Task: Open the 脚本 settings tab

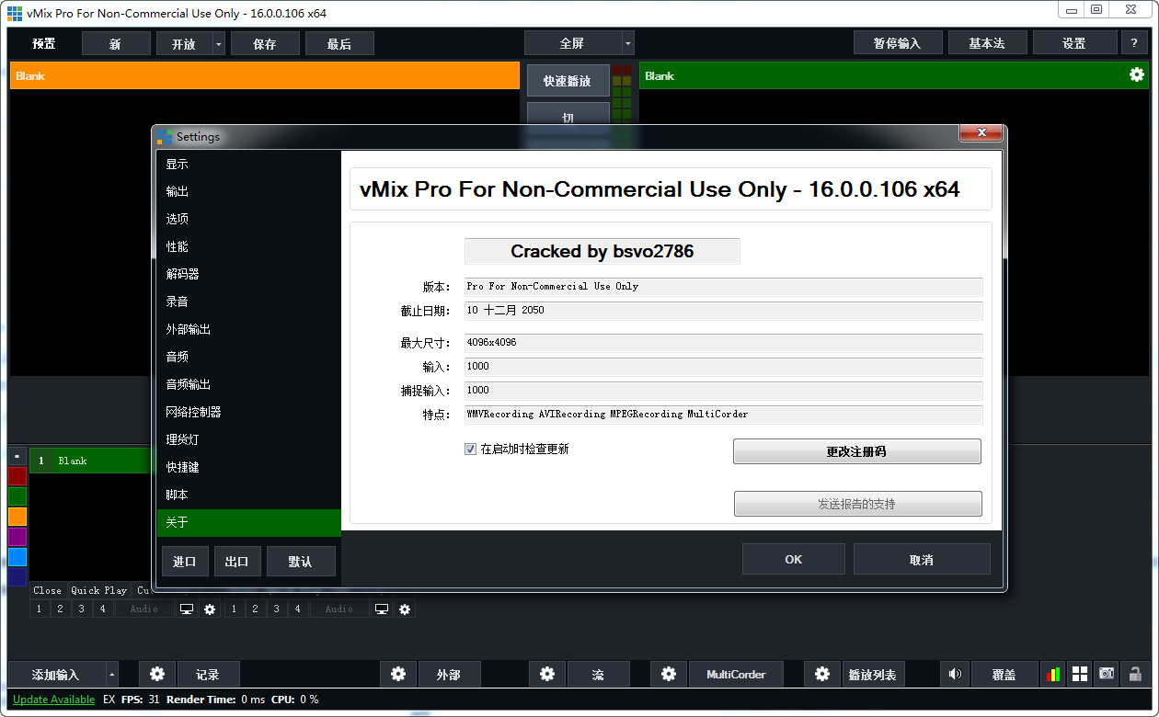Action: click(249, 495)
